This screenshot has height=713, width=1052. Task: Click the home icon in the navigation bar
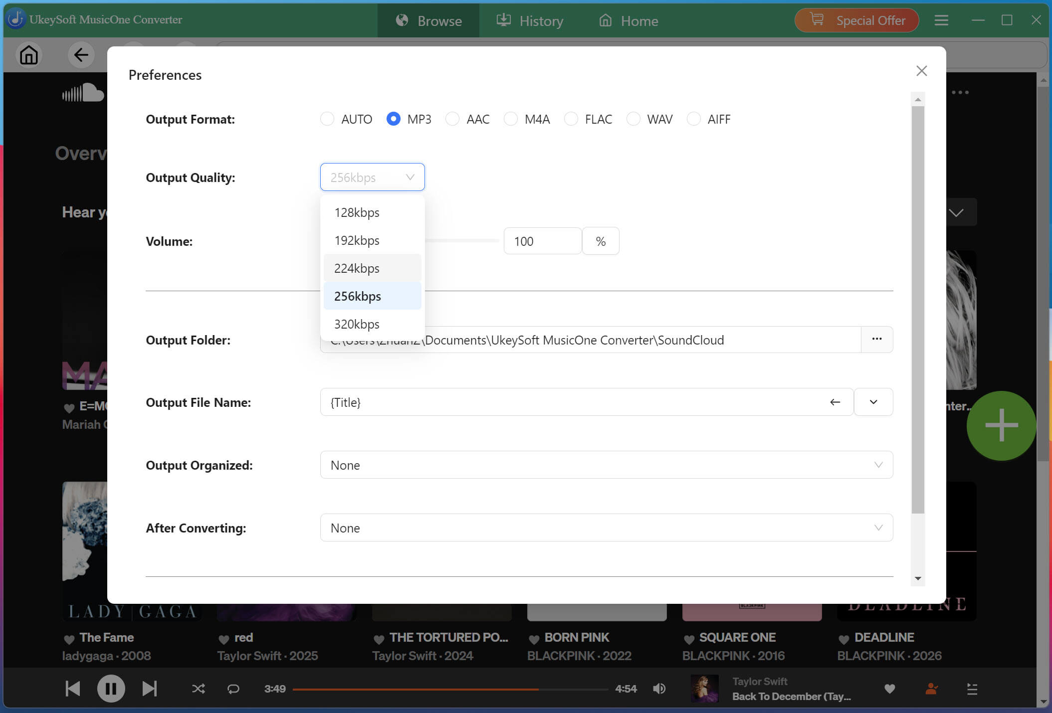click(29, 55)
